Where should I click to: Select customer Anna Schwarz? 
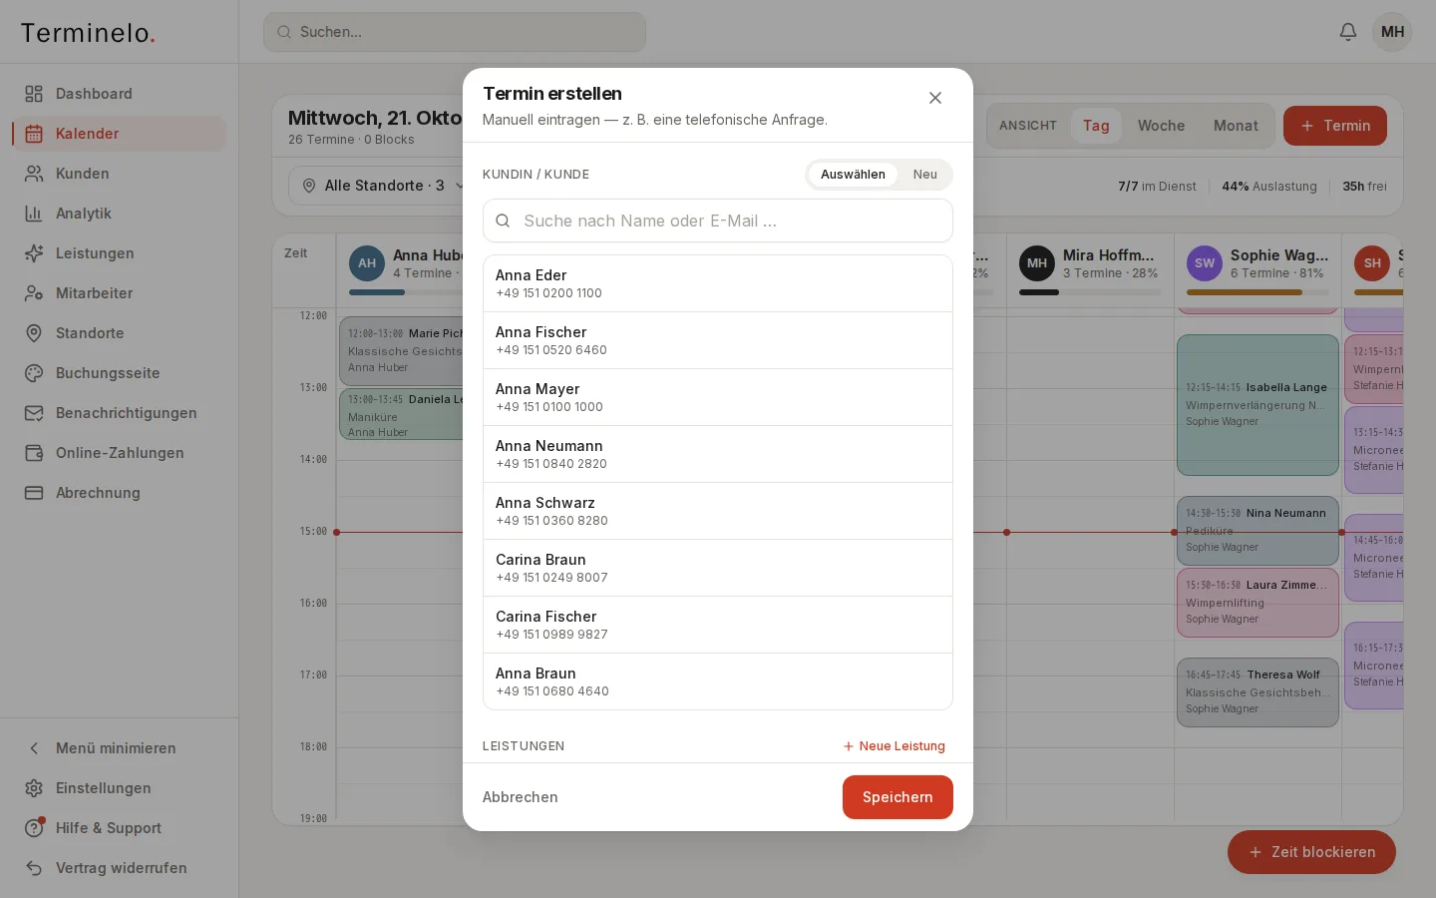click(718, 511)
